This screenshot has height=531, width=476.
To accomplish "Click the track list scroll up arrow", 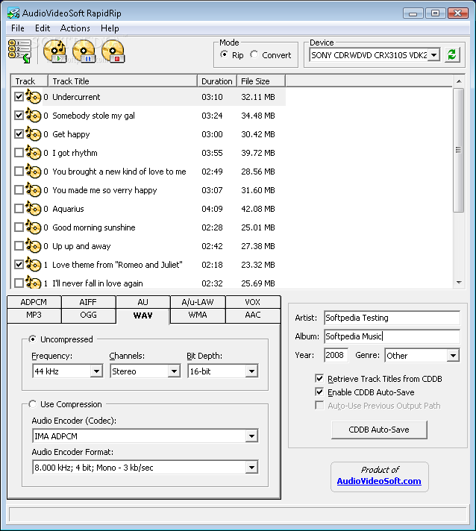I will click(459, 81).
